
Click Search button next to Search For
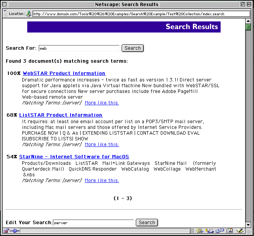coord(133,48)
